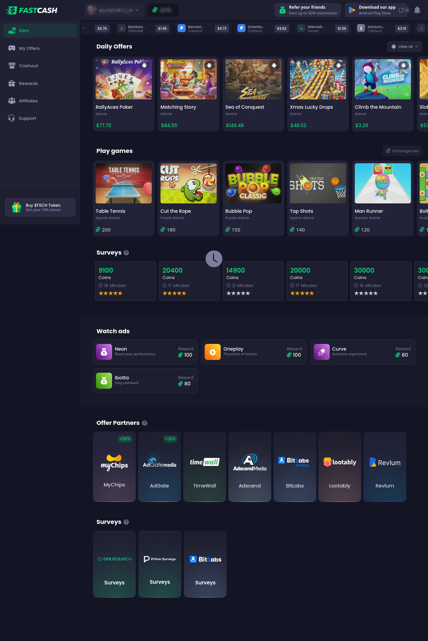This screenshot has width=428, height=641.
Task: Open the TimeWall offer partner
Action: [x=205, y=467]
